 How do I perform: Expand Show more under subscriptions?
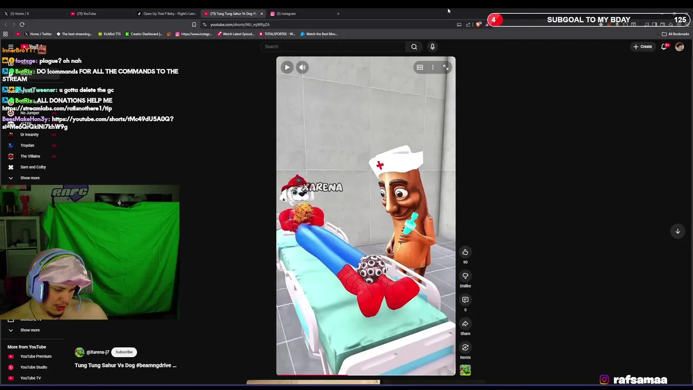pyautogui.click(x=30, y=178)
